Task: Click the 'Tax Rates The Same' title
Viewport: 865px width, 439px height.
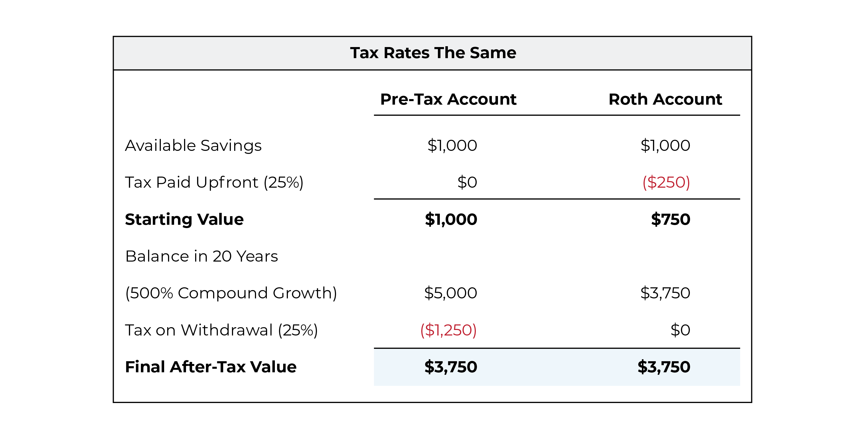Action: [x=433, y=53]
